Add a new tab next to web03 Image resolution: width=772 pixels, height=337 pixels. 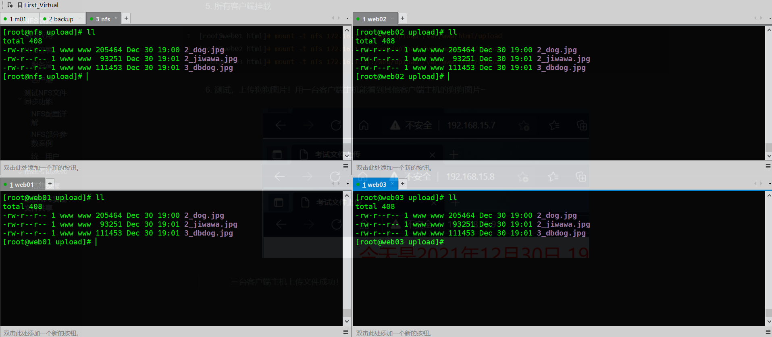[402, 184]
